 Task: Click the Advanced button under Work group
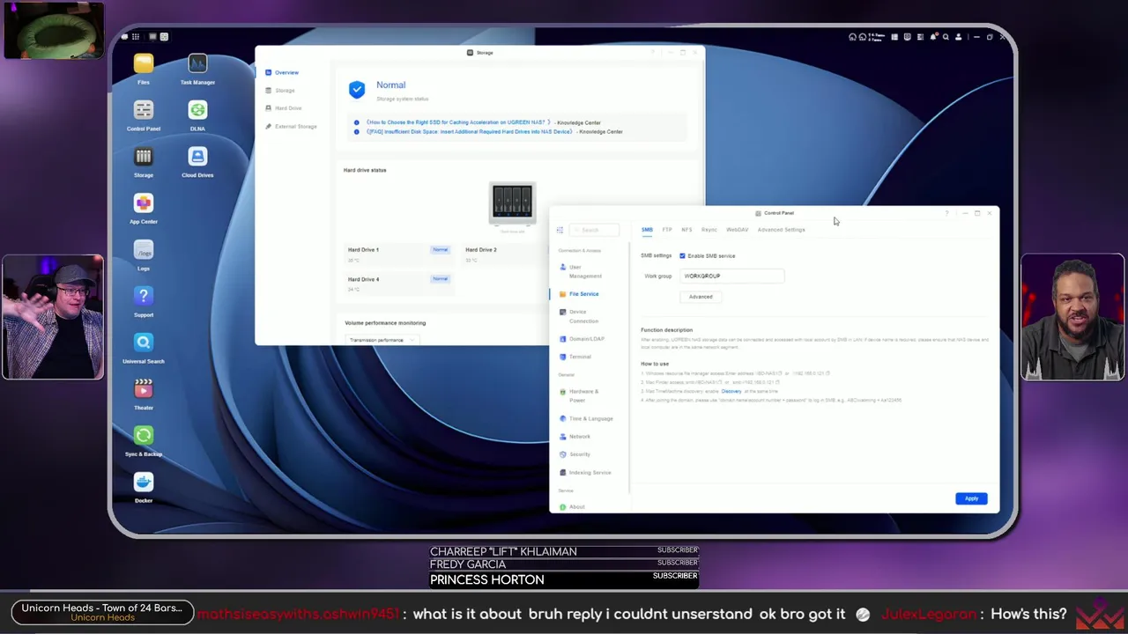click(x=701, y=297)
